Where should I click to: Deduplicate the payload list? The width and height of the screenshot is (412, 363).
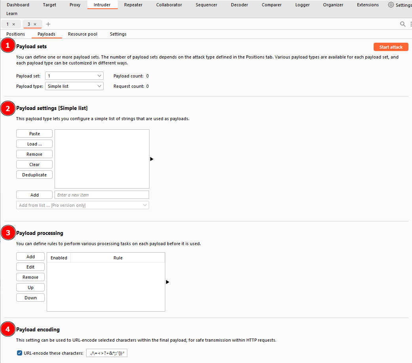[34, 174]
